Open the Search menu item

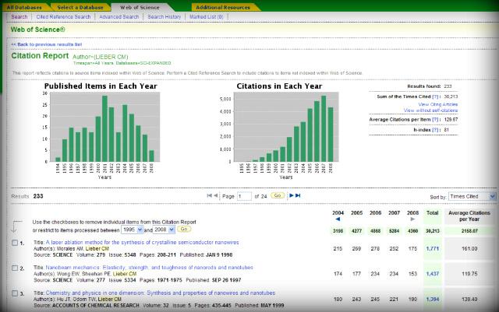pos(19,17)
